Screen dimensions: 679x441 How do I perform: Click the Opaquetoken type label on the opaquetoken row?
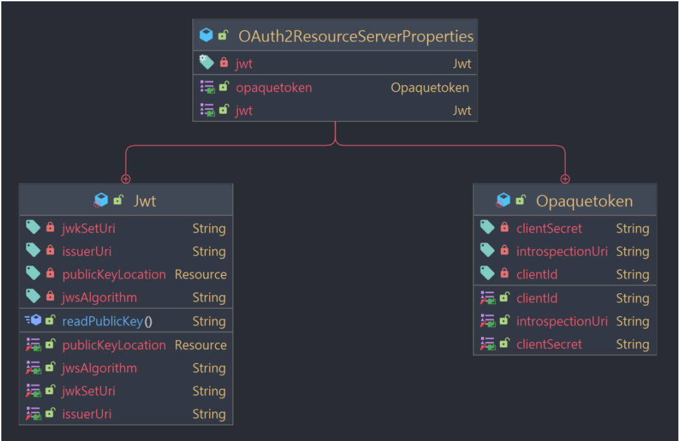pyautogui.click(x=429, y=88)
